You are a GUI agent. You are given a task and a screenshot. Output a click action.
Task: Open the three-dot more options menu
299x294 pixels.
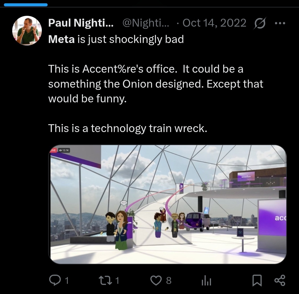[280, 23]
